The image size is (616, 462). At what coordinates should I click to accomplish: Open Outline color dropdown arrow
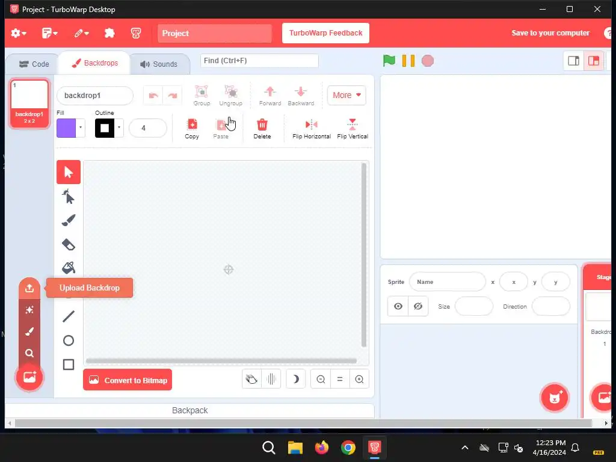click(x=119, y=128)
